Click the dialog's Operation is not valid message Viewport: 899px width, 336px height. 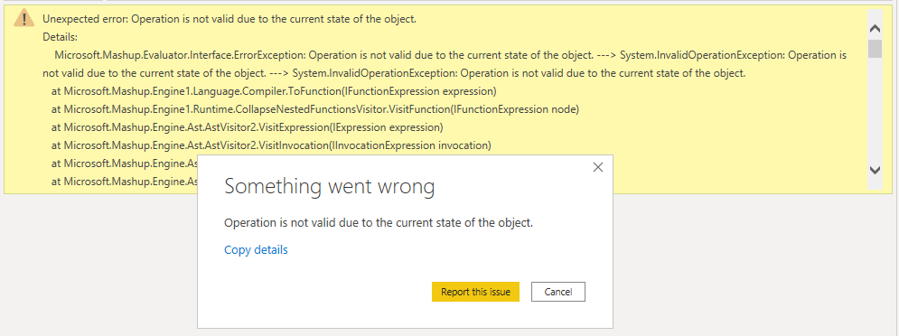379,222
